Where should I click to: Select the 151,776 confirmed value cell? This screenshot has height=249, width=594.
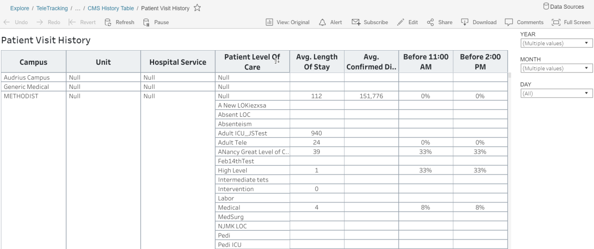click(x=371, y=96)
